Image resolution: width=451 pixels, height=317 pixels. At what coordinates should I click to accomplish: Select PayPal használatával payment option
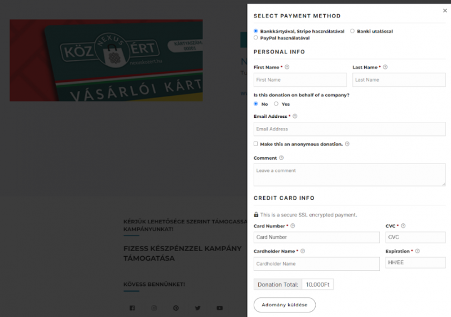point(256,38)
